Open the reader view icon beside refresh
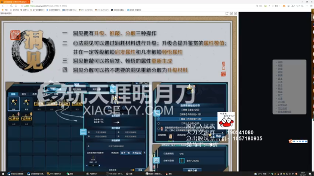The width and height of the screenshot is (314, 176). (x=16, y=6)
